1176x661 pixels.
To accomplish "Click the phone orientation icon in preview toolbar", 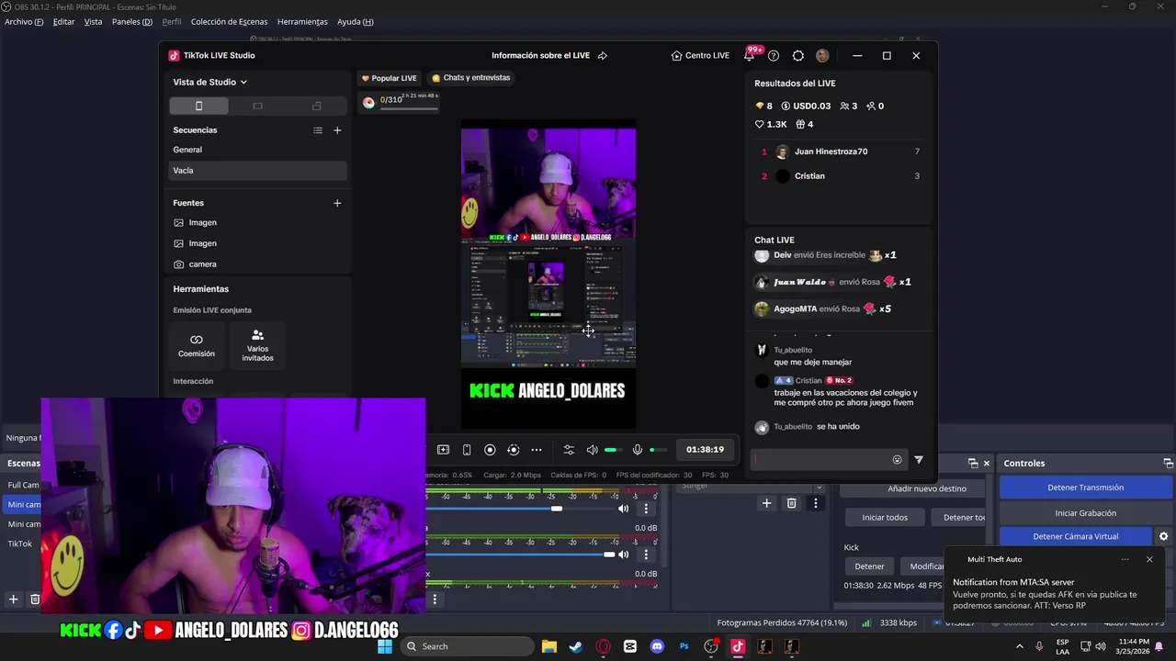I will click(467, 450).
